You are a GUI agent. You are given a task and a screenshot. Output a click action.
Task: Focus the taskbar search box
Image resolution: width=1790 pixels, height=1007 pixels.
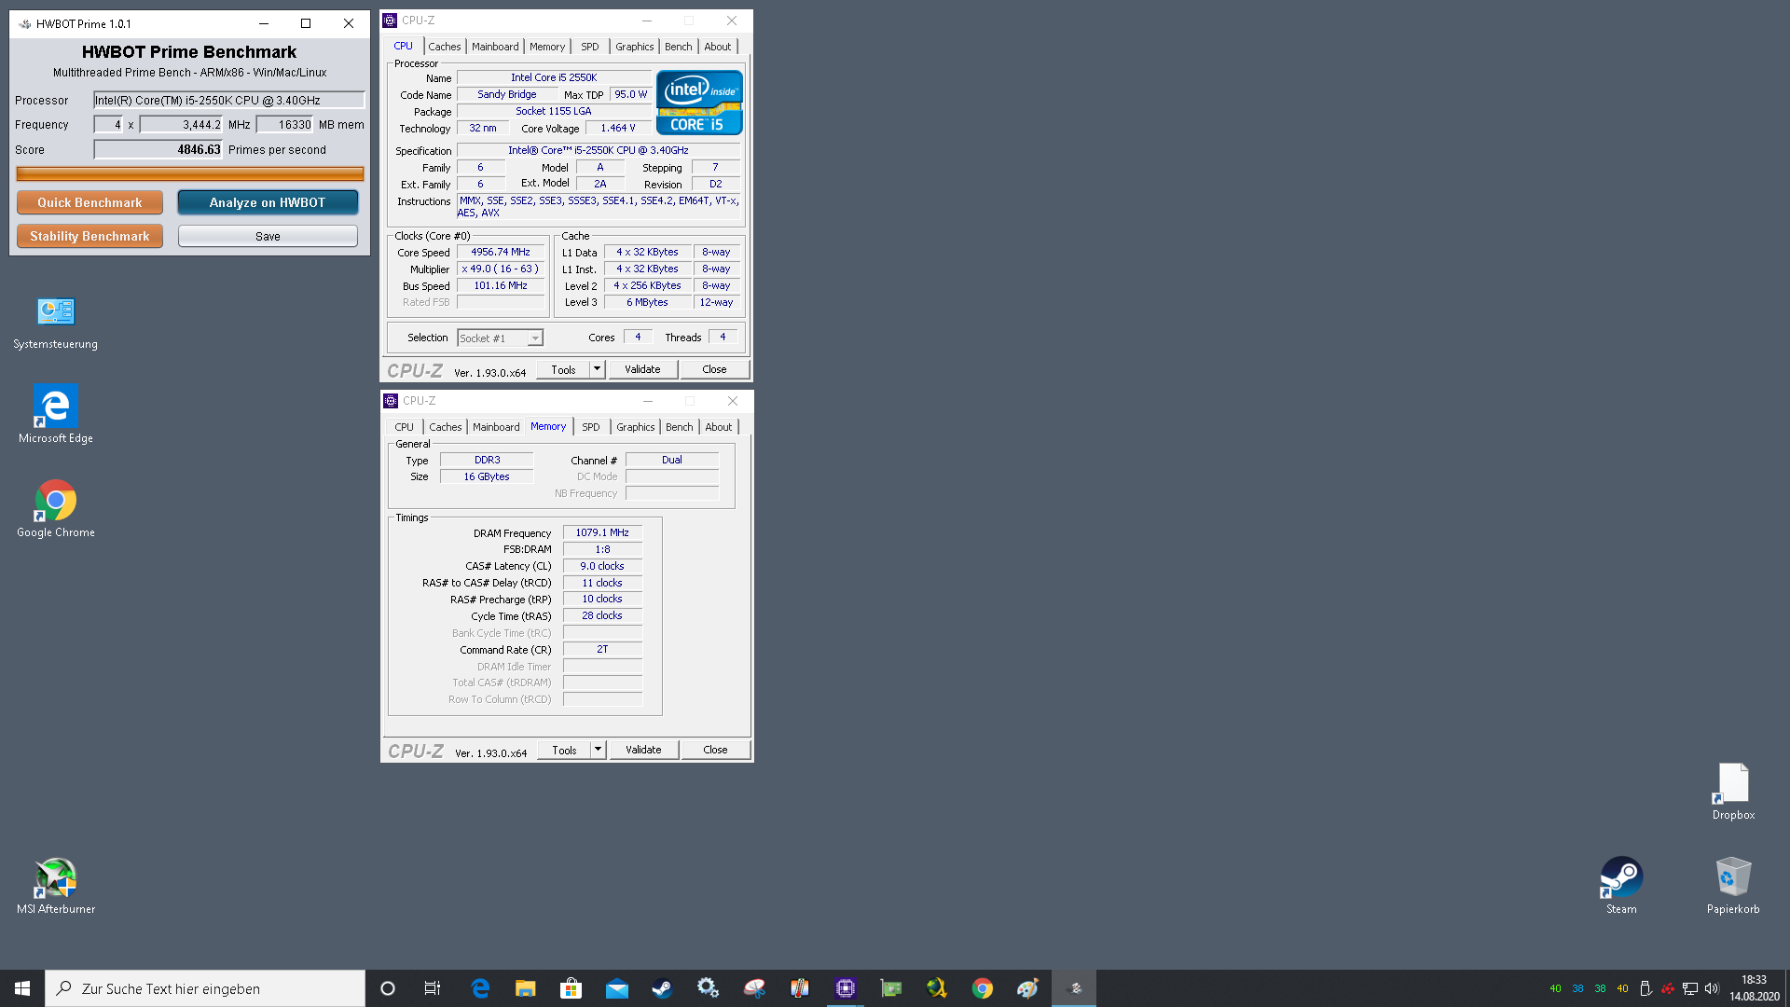point(205,988)
